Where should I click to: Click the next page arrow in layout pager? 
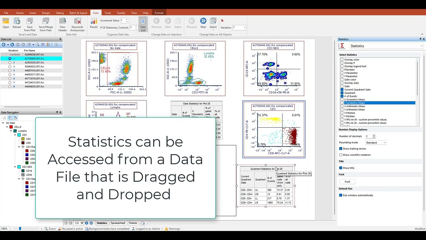[87, 223]
